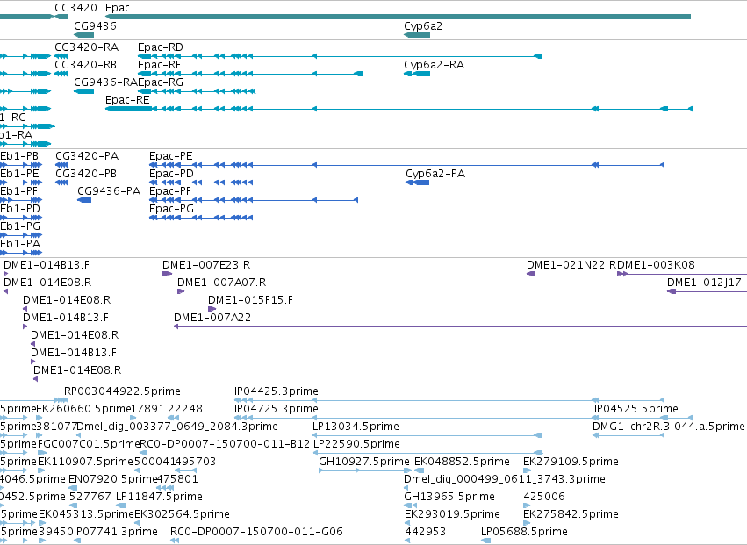
Task: Select the Eb1-PD protein label
Action: 20,209
